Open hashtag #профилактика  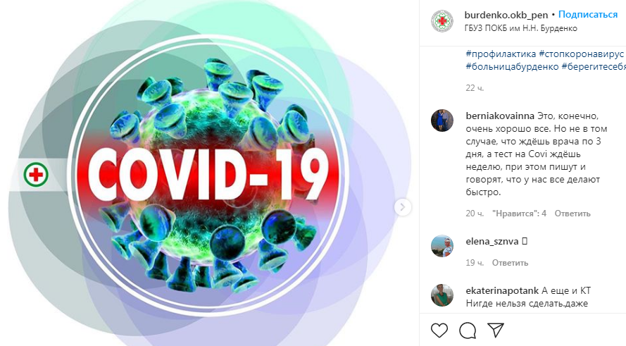click(501, 54)
